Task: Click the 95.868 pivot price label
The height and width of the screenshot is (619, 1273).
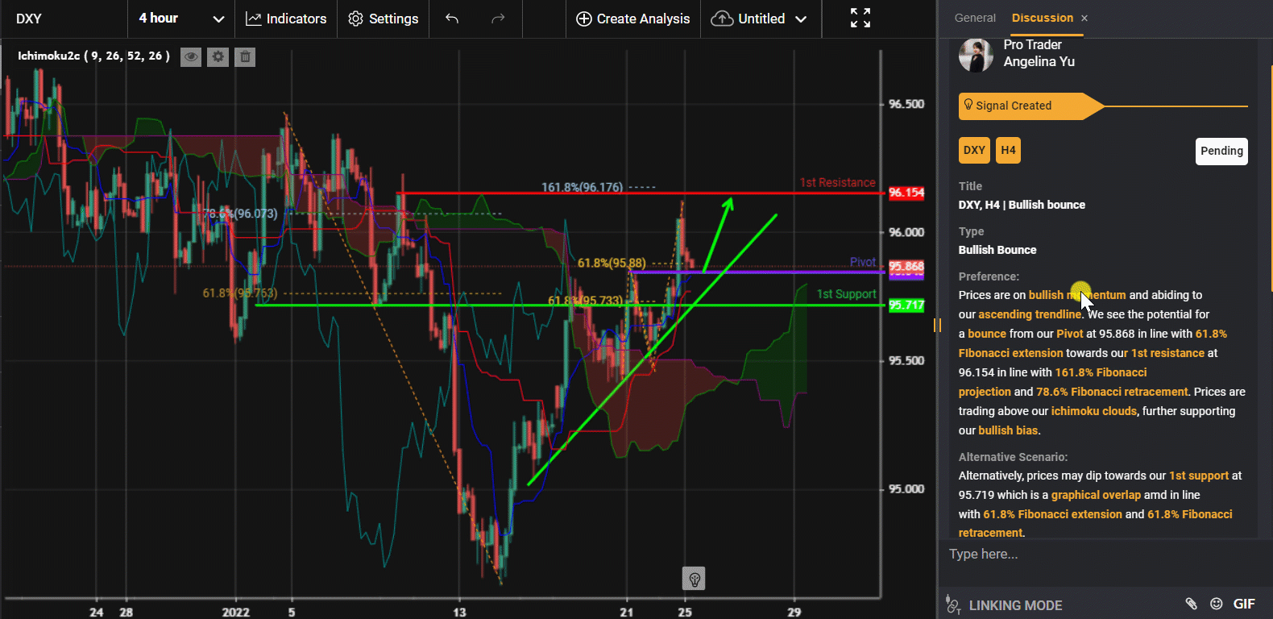Action: pos(906,267)
